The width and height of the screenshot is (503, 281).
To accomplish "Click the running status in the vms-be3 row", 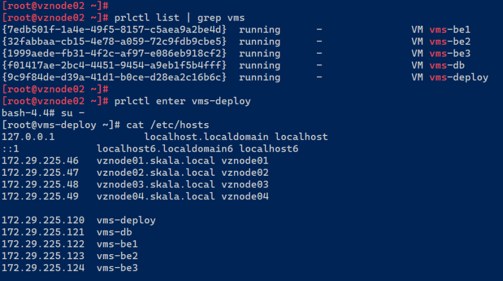I will click(x=260, y=53).
